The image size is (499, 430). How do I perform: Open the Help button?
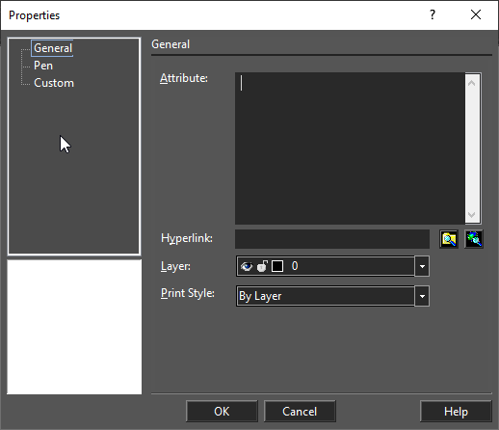coord(456,412)
